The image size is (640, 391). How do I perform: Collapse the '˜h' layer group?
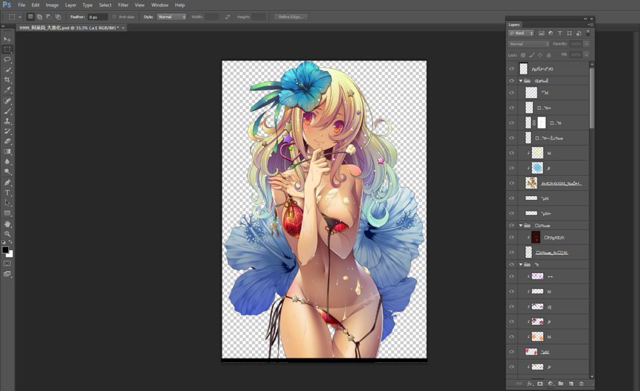pos(521,264)
